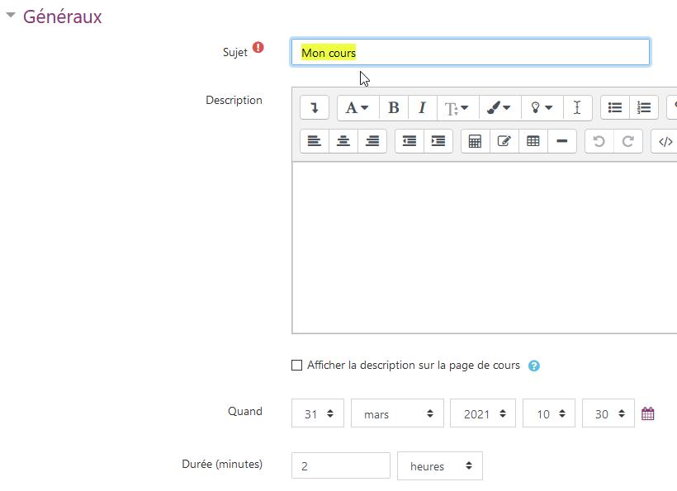Collapse the toolbar with the toggle arrow button
This screenshot has height=491, width=677.
point(315,108)
